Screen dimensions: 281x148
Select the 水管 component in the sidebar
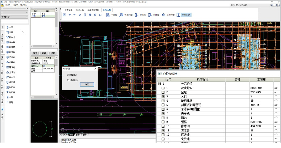coord(10,32)
